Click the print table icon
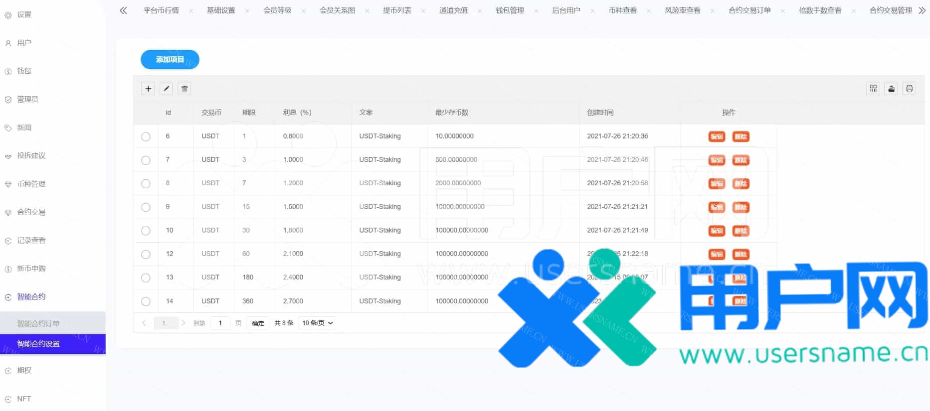Image resolution: width=930 pixels, height=411 pixels. pyautogui.click(x=909, y=89)
